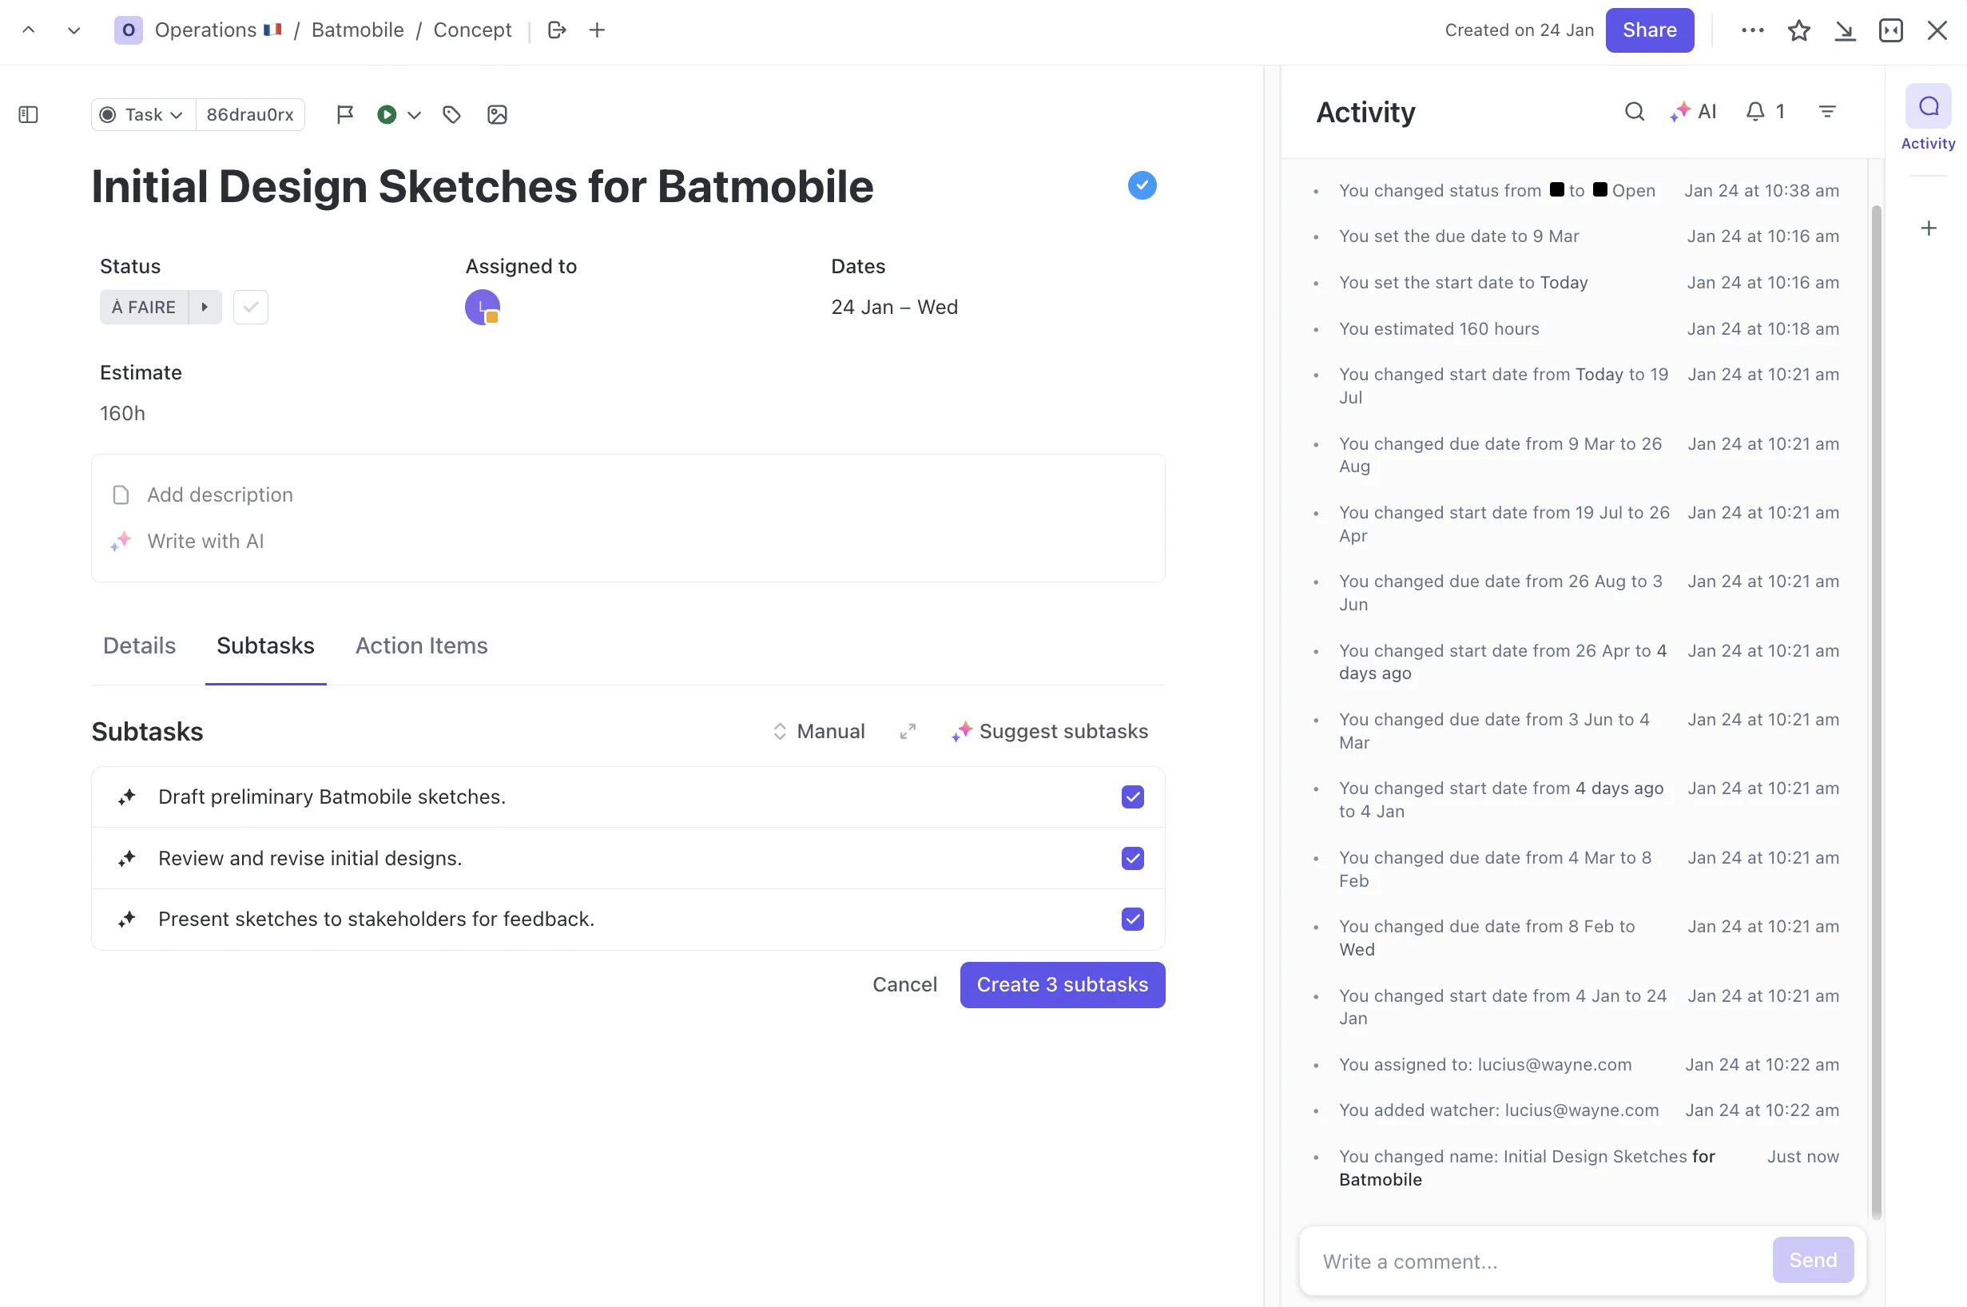This screenshot has width=1967, height=1307.
Task: Open the notifications bell with 1 watcher
Action: click(x=1764, y=111)
